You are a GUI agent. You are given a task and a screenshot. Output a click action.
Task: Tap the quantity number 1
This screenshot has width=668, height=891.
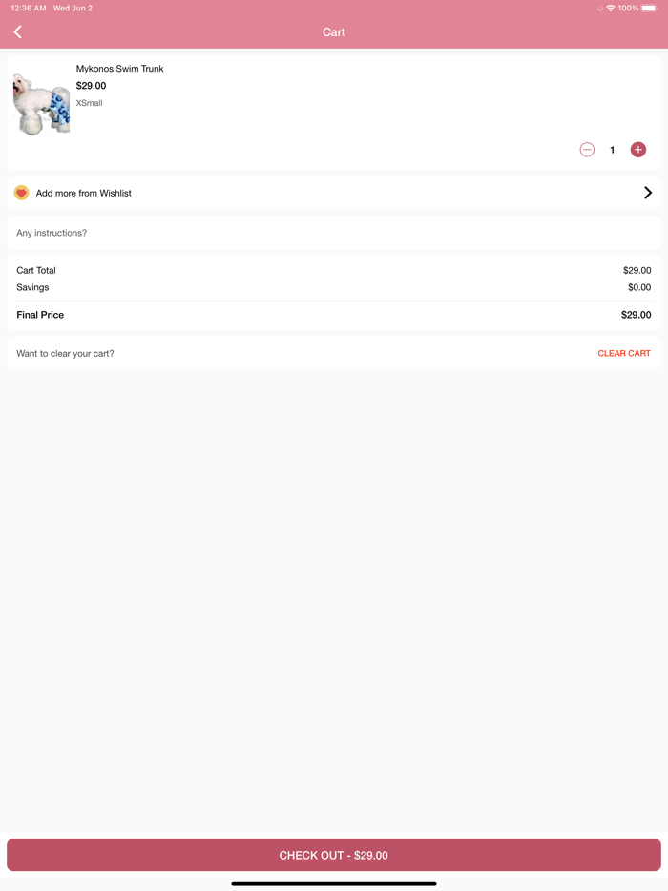pyautogui.click(x=613, y=150)
